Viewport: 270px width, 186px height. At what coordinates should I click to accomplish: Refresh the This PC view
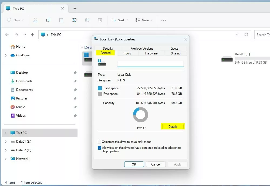click(246, 35)
